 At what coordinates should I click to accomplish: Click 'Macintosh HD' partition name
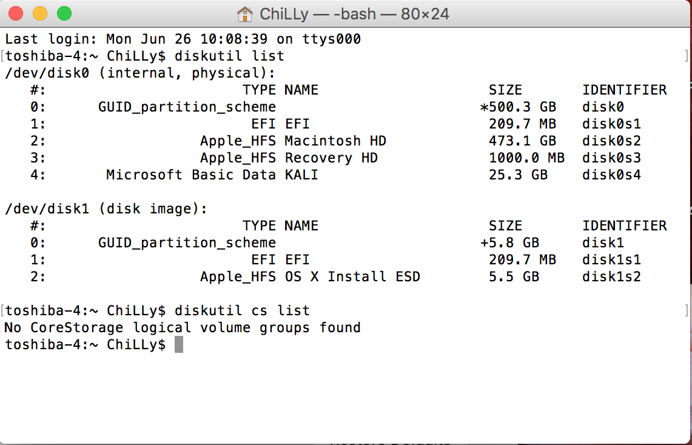pos(335,141)
